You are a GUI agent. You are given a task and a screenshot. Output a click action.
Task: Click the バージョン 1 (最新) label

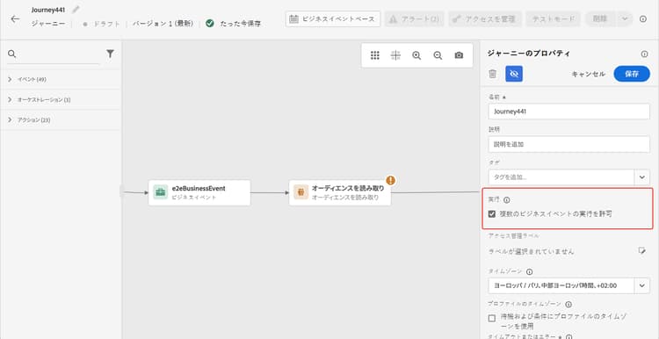[163, 24]
